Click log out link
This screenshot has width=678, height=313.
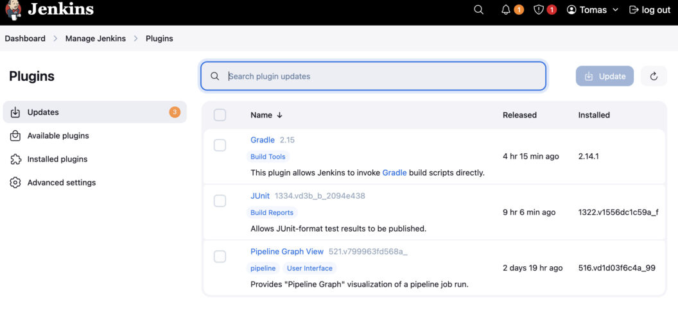[x=650, y=10]
